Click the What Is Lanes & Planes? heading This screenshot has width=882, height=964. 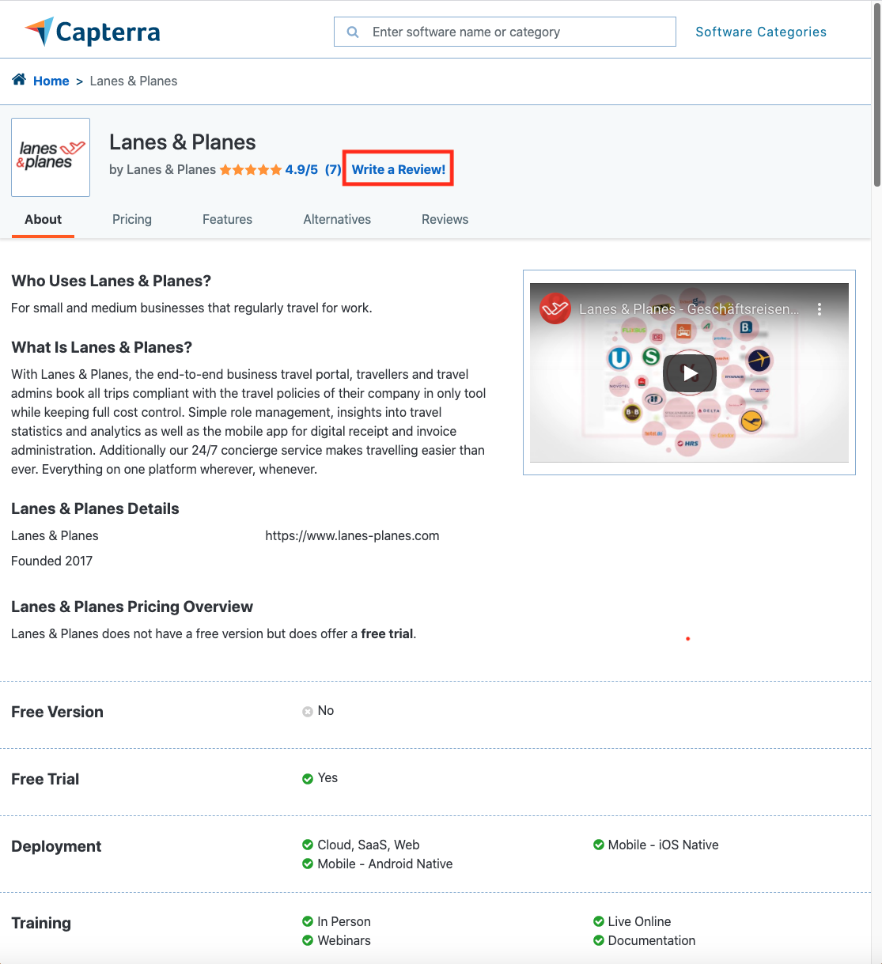pyautogui.click(x=101, y=347)
